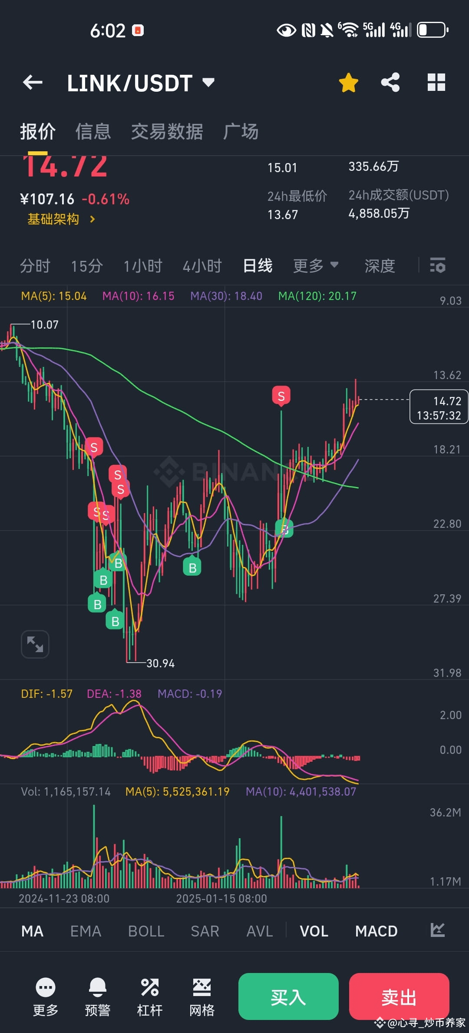Tap the current price label 14.72

[439, 407]
